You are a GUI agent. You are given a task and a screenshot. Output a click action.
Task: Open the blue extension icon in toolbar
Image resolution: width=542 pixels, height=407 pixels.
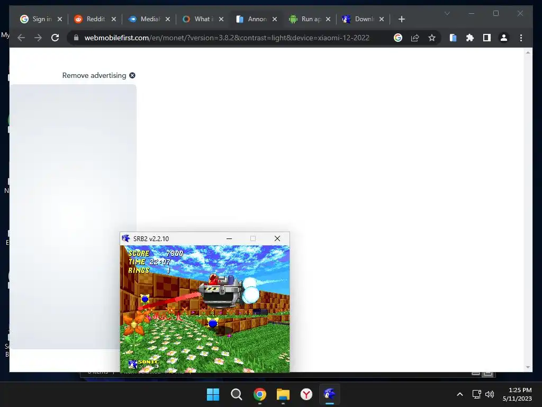point(453,38)
